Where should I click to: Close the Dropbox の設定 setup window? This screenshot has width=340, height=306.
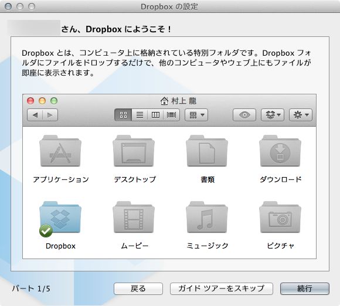click(x=8, y=6)
